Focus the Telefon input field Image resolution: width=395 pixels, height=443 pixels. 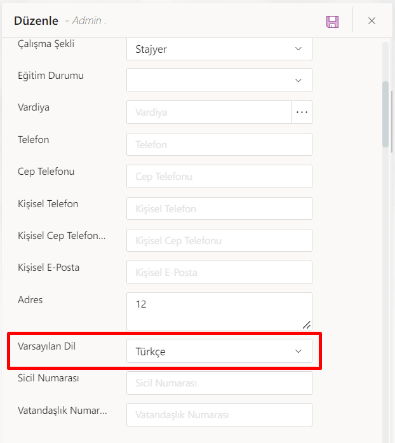[219, 144]
